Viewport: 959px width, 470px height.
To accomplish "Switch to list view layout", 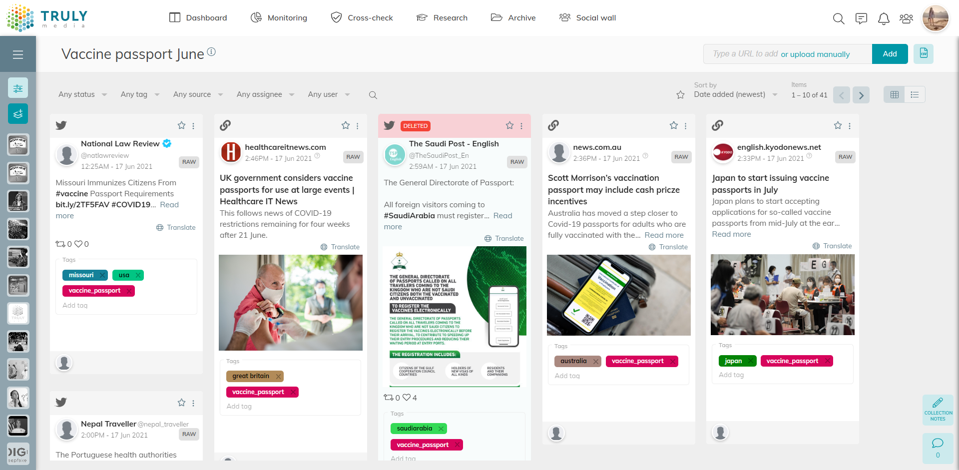I will 915,94.
